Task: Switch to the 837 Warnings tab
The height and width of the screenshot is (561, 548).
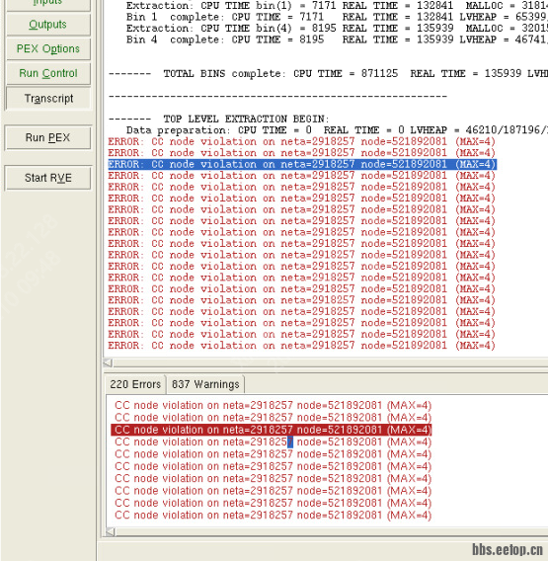Action: (x=205, y=384)
